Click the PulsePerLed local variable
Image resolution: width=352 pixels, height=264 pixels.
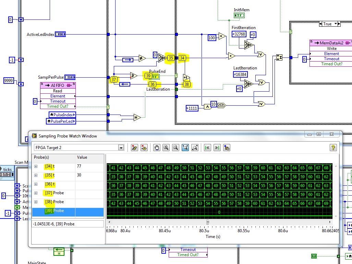(x=61, y=121)
